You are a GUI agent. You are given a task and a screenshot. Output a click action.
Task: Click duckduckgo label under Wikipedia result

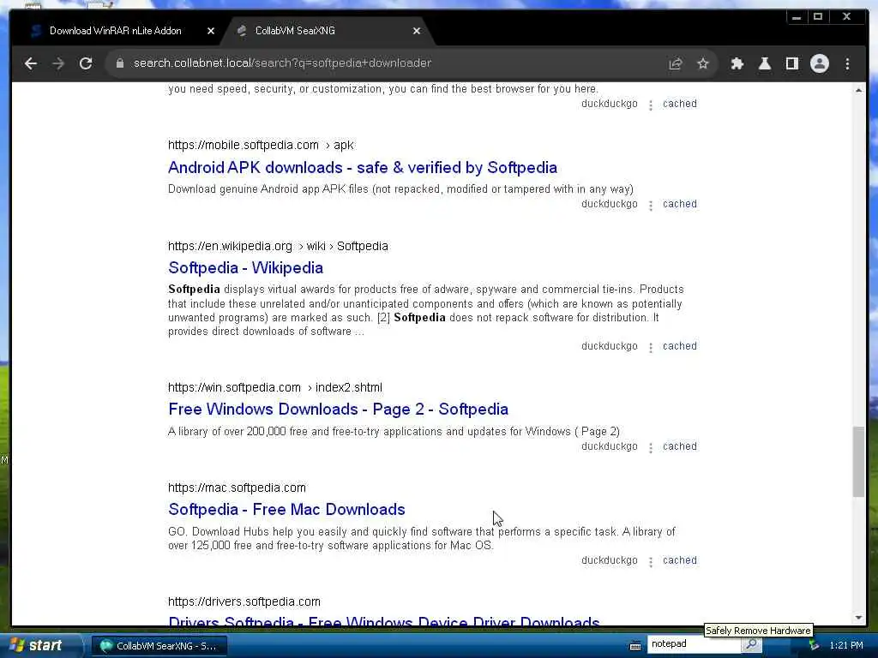coord(610,346)
